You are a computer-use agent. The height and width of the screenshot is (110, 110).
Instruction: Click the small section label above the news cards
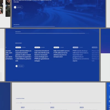click(18, 43)
